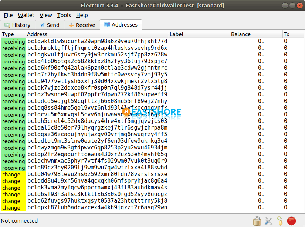
Task: Select address bc1qk7vjzd2ddxce8kfr0sp0m7ql9g848d7ysr44jj
Action: tap(97, 88)
